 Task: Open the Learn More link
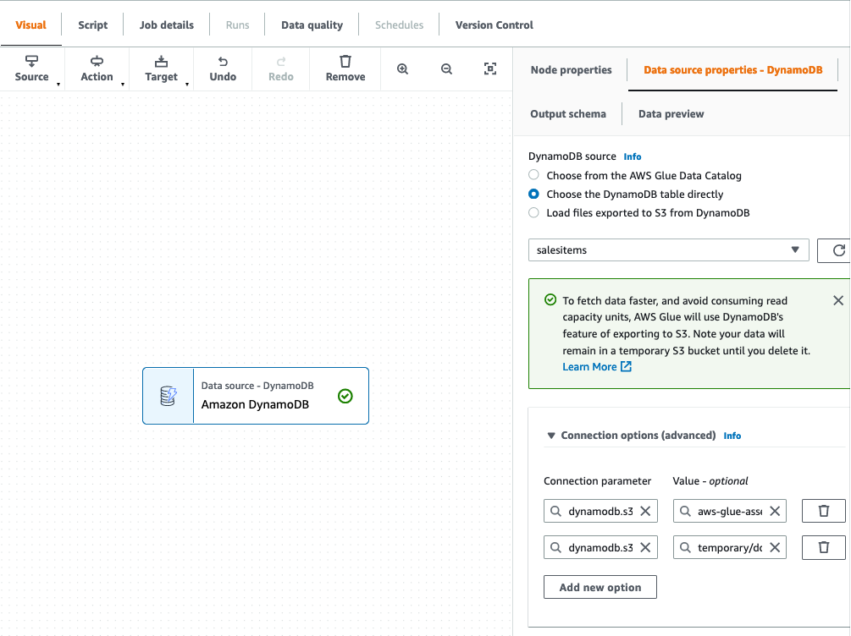597,367
